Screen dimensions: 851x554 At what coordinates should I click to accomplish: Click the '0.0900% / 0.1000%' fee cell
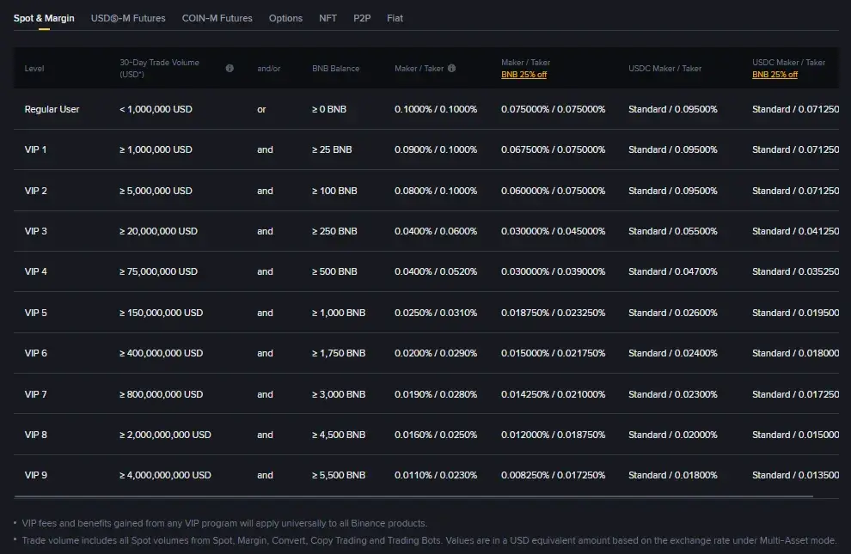coord(436,149)
